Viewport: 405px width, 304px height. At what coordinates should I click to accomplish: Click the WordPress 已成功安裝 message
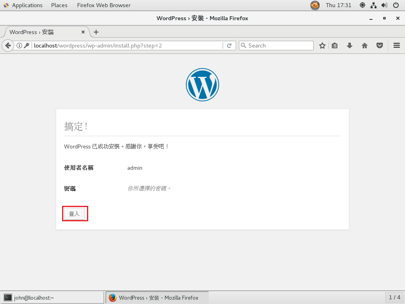click(117, 146)
